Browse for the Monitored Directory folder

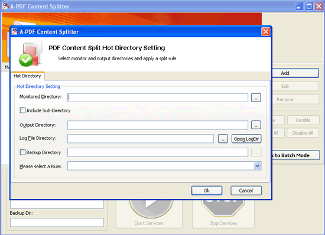[256, 98]
